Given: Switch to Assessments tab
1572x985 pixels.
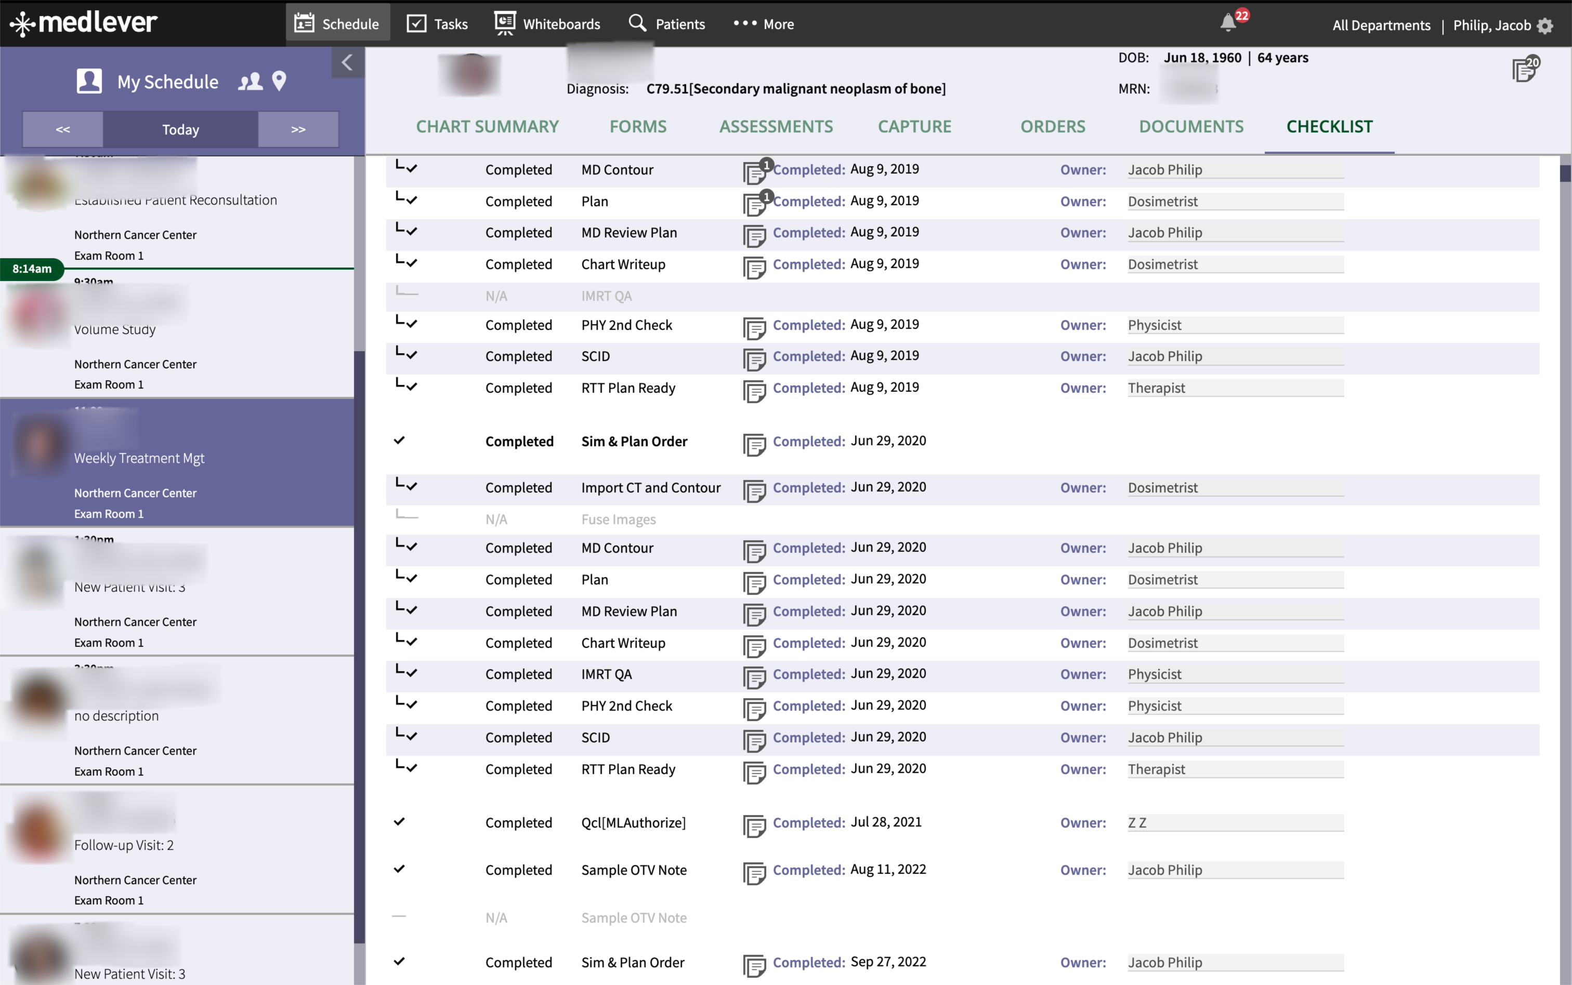Looking at the screenshot, I should coord(776,126).
